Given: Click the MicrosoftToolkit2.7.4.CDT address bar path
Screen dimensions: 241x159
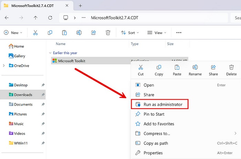Looking at the screenshot, I should point(115,18).
